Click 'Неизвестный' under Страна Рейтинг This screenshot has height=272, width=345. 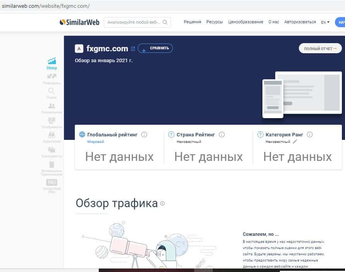(189, 141)
